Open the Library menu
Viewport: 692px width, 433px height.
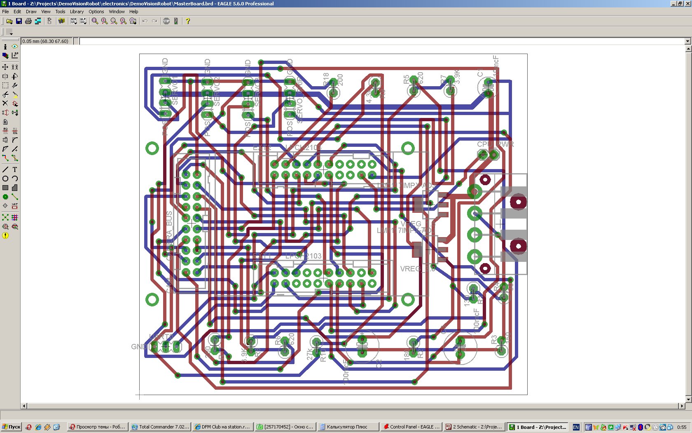coord(77,12)
